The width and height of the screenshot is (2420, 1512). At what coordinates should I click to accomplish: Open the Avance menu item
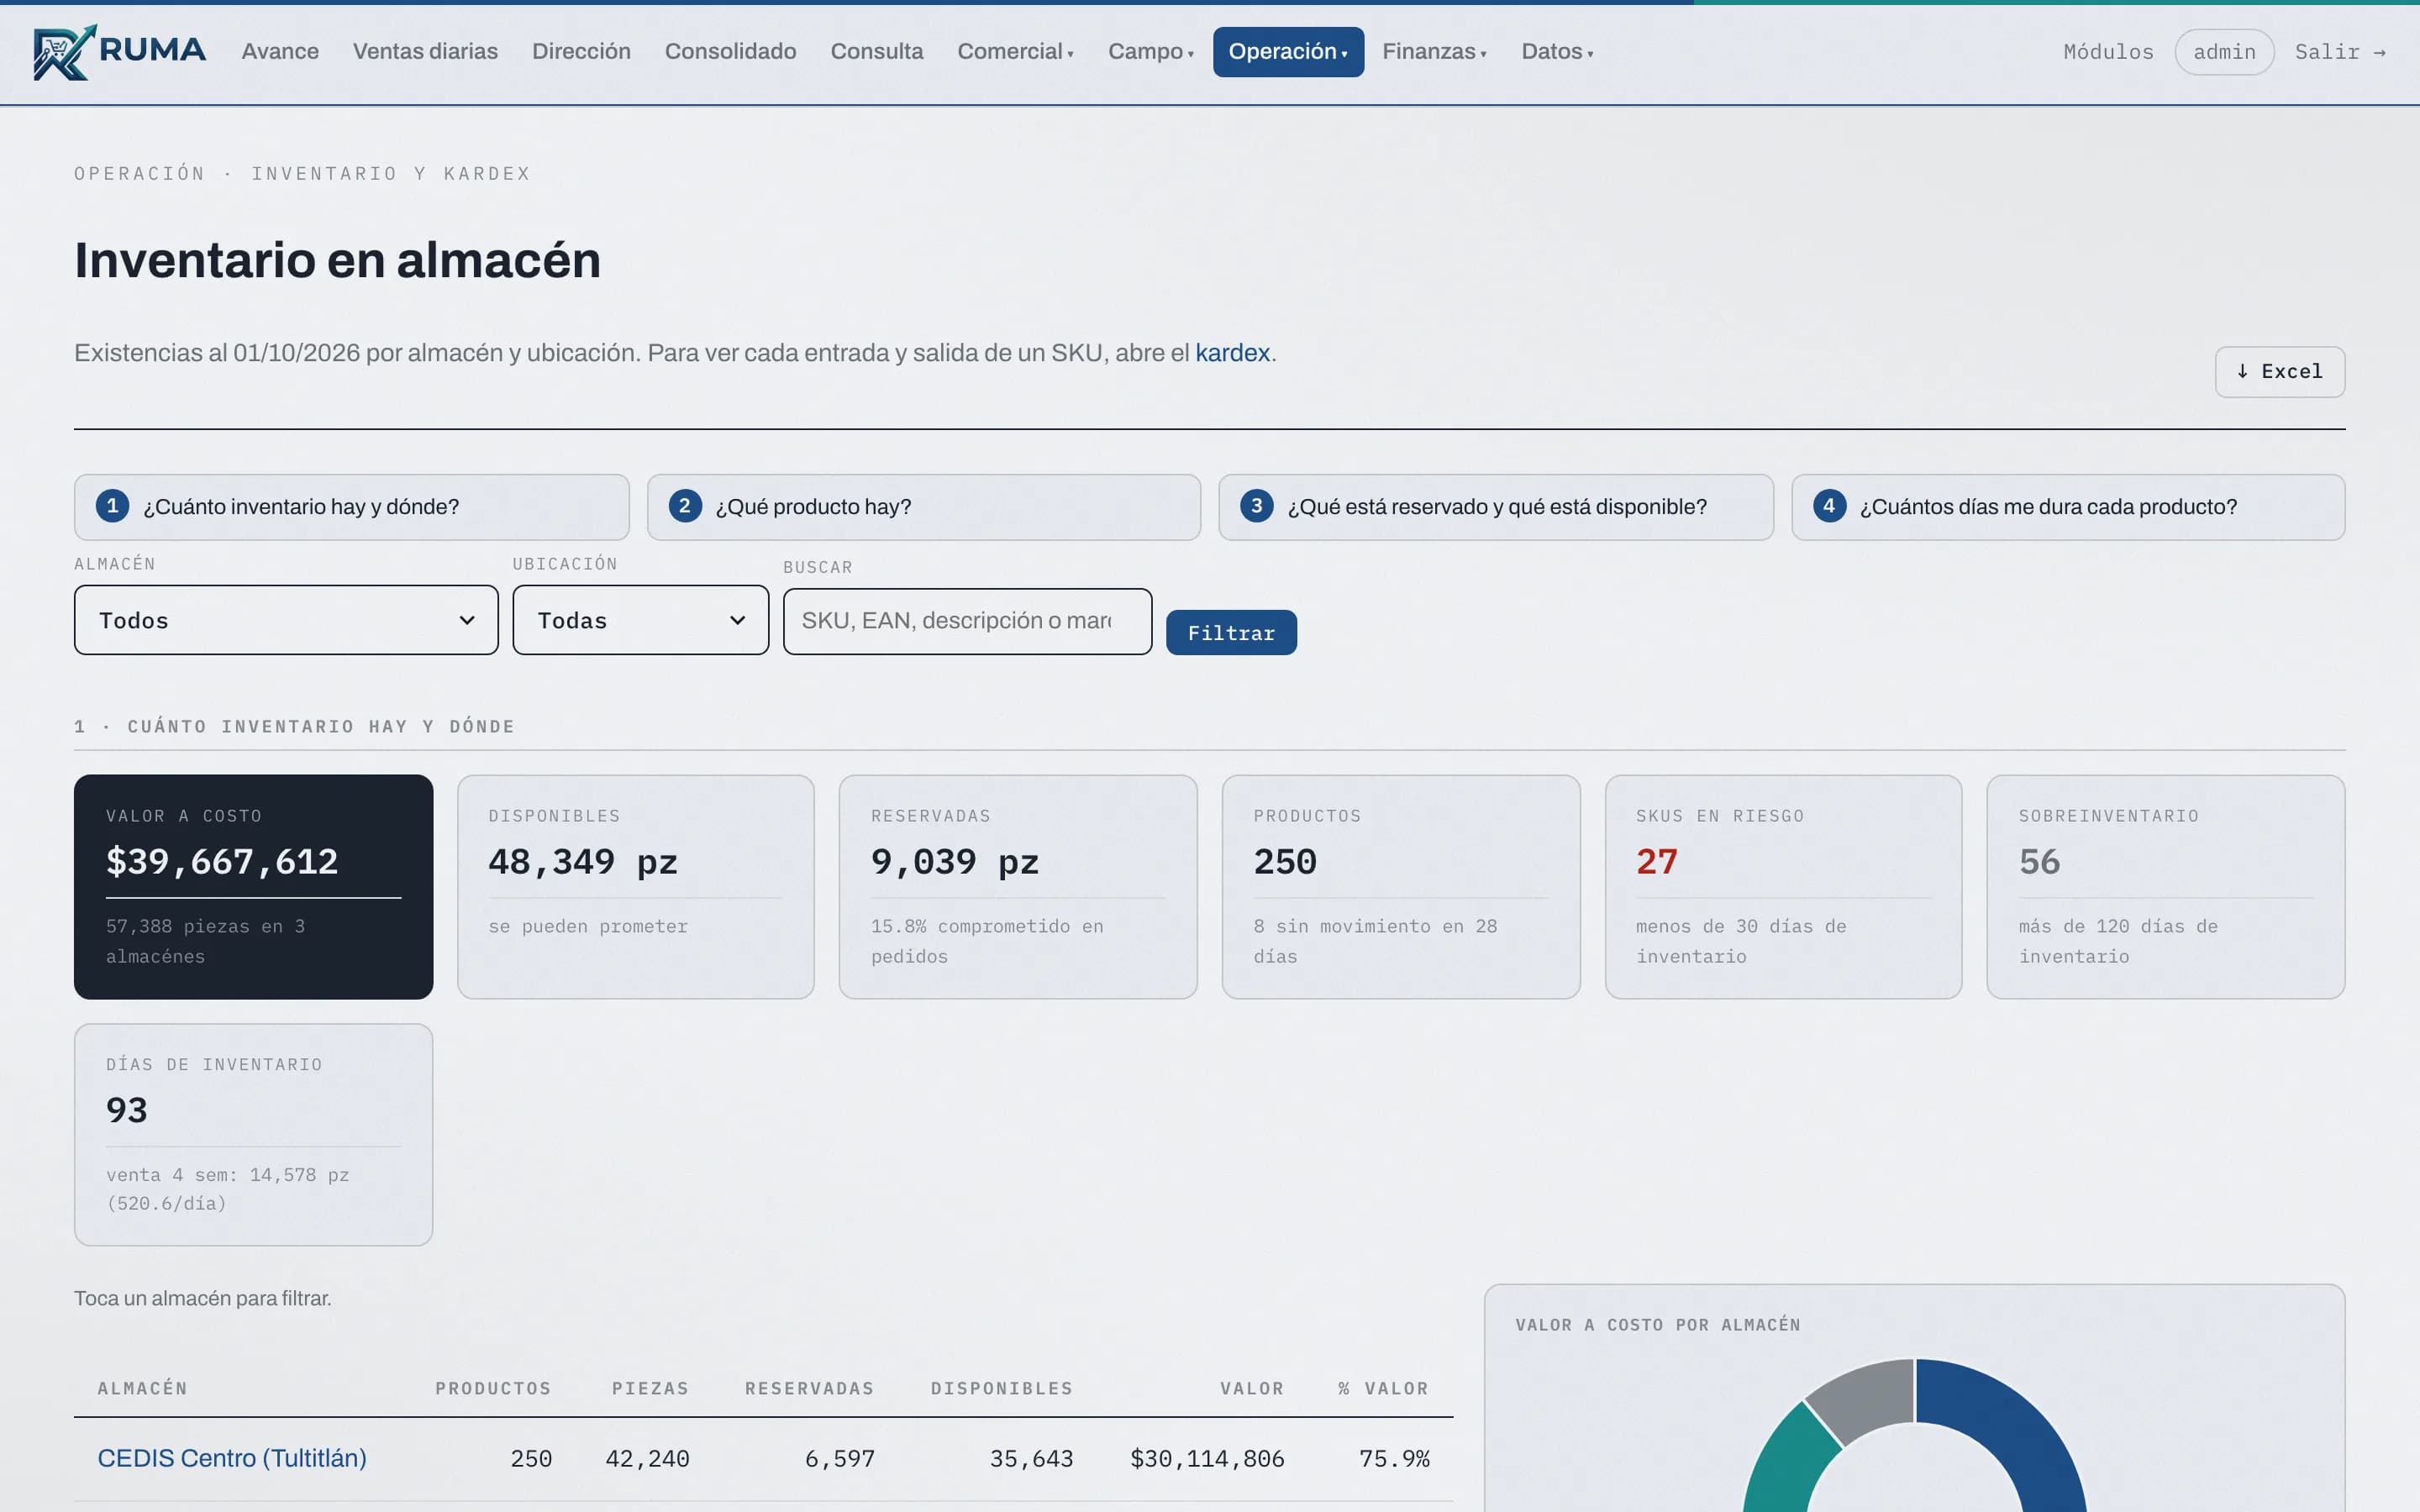coord(280,52)
